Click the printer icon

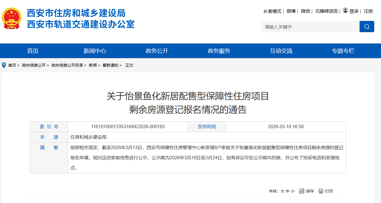[x=321, y=191]
